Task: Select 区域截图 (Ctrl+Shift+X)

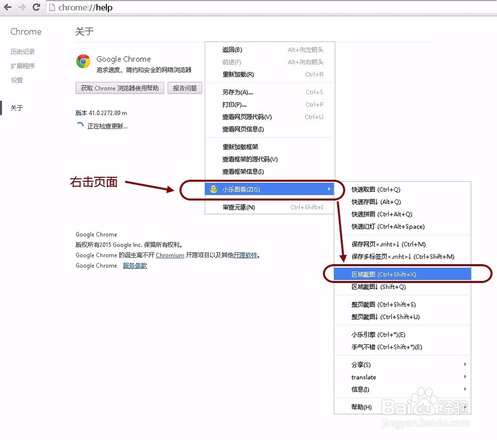Action: (x=403, y=274)
